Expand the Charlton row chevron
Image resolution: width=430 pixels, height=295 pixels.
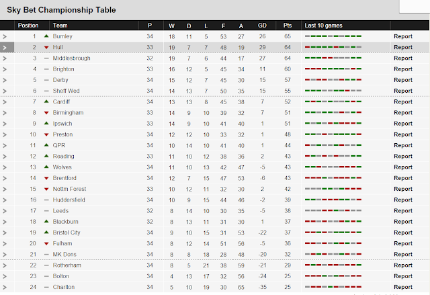(x=5, y=287)
